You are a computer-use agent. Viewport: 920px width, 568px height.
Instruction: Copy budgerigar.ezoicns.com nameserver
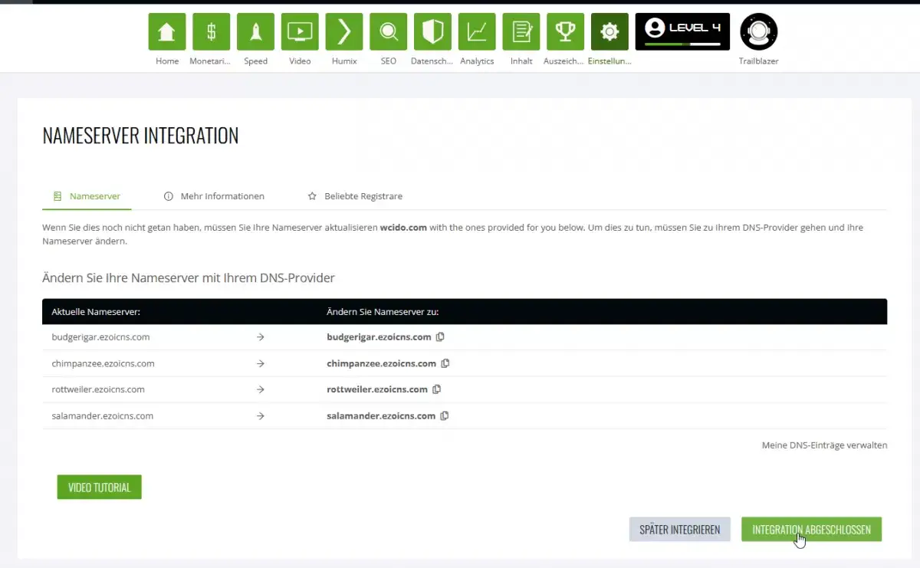pos(440,337)
